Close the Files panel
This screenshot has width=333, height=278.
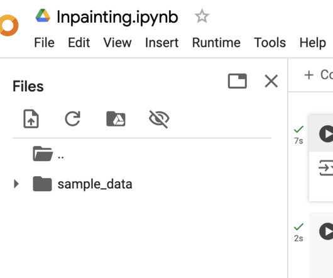tap(271, 81)
